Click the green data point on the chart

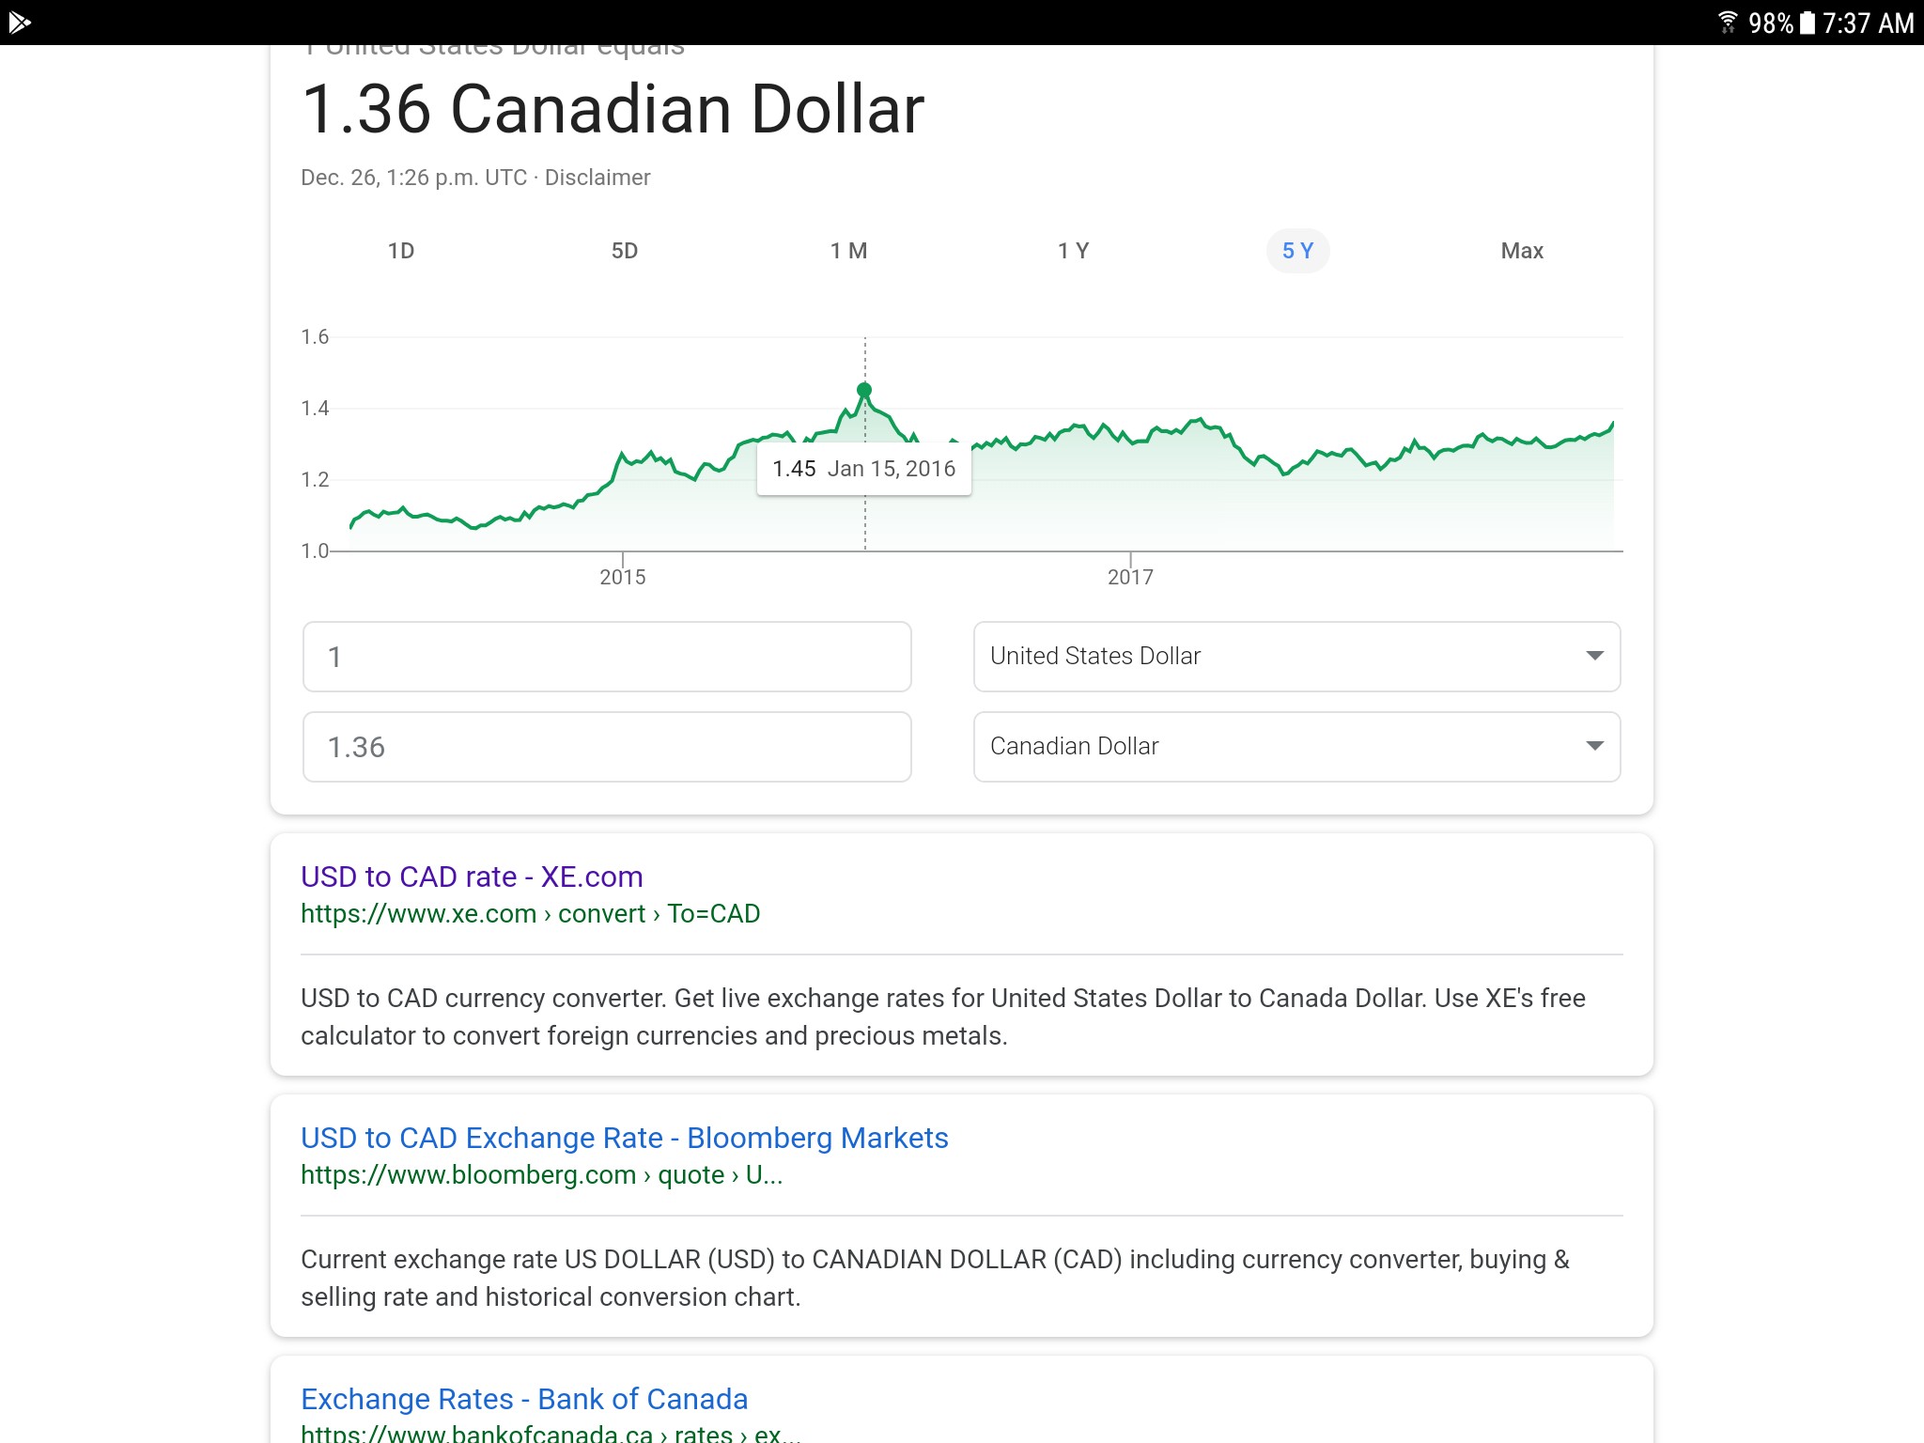tap(864, 390)
